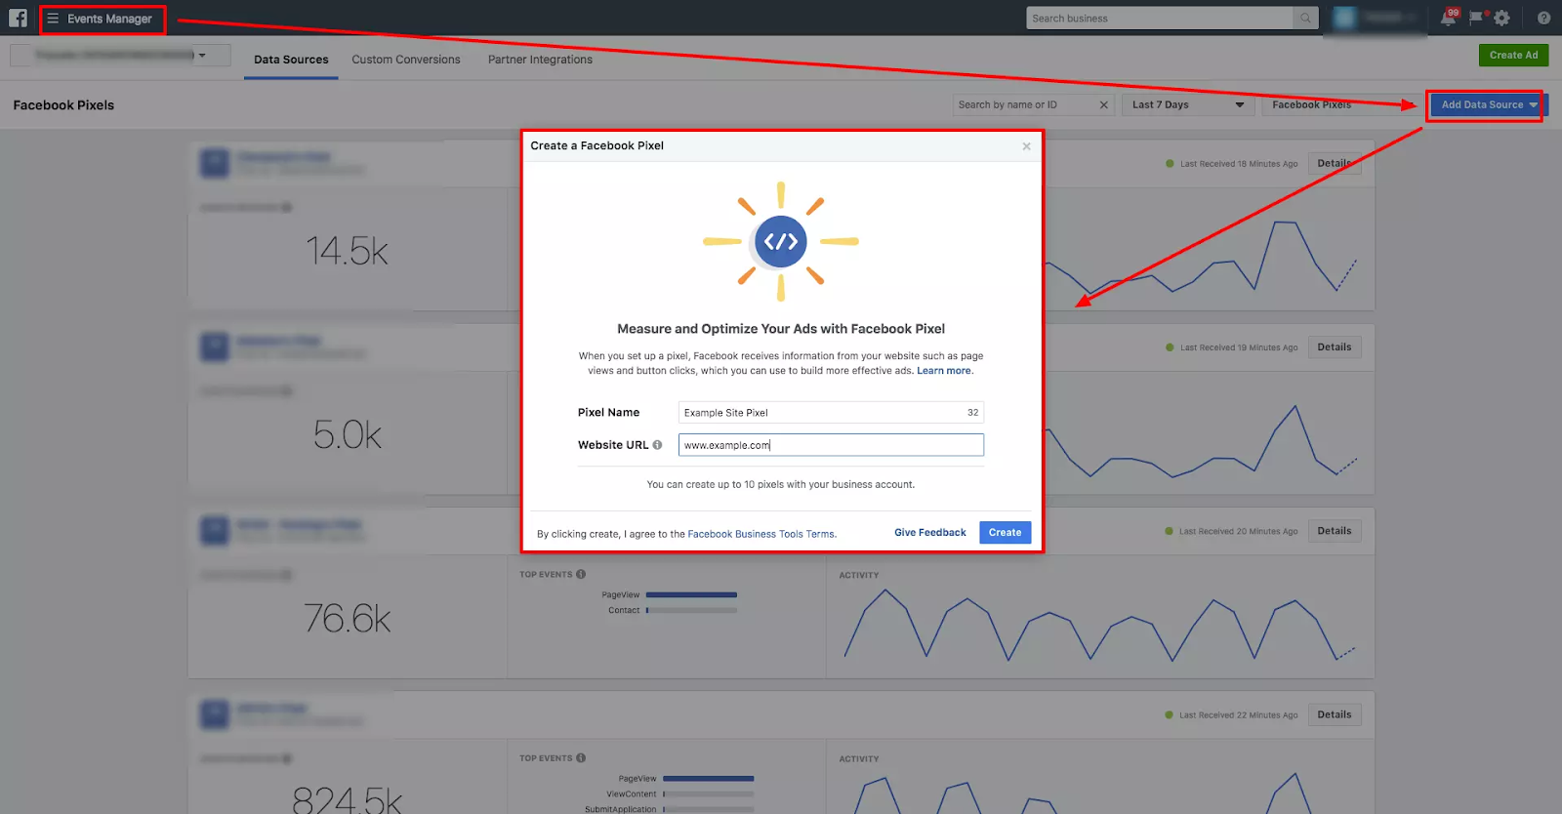Close the Create a Facebook Pixel dialog

1026,146
